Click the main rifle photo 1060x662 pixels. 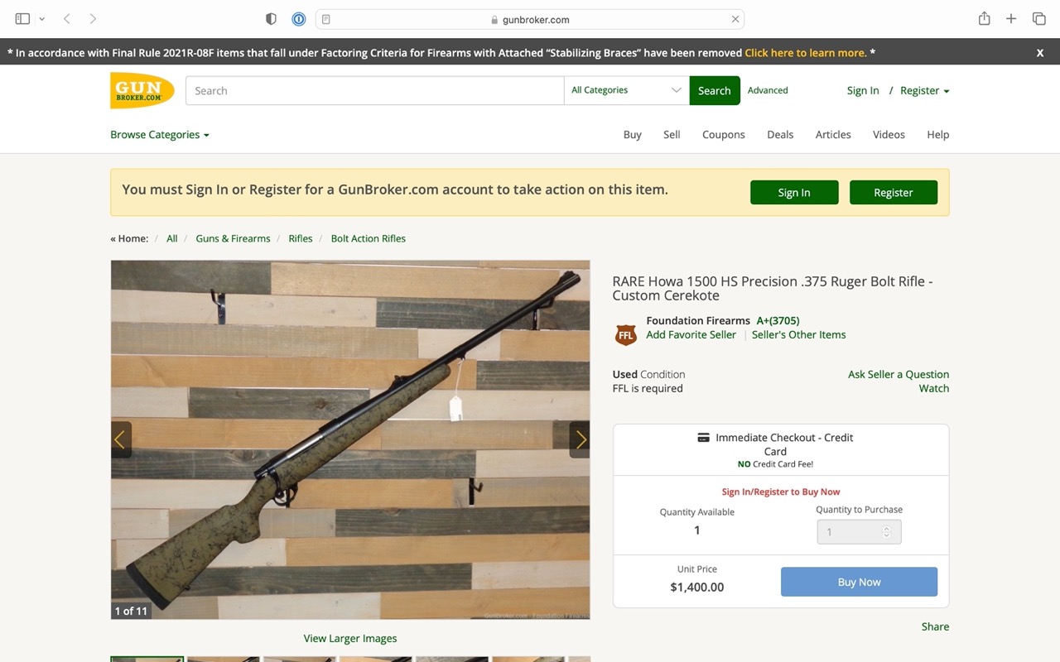tap(350, 439)
